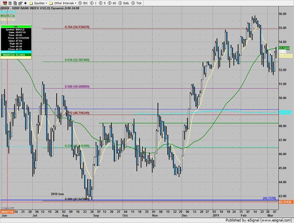Click the 0.382 (48.790249) Fibonacci label
294x223 pixels.
77,113
